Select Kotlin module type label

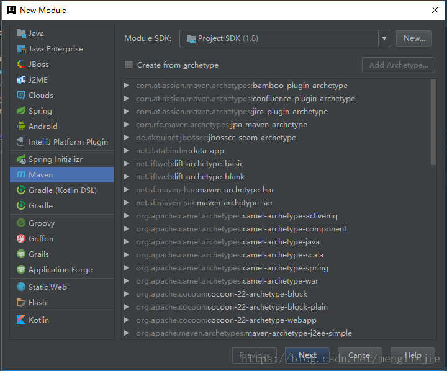38,320
